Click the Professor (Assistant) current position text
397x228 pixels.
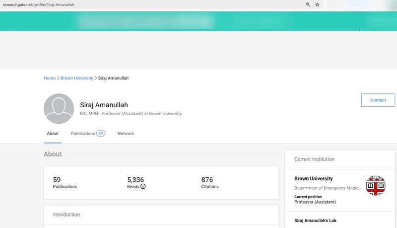(315, 202)
